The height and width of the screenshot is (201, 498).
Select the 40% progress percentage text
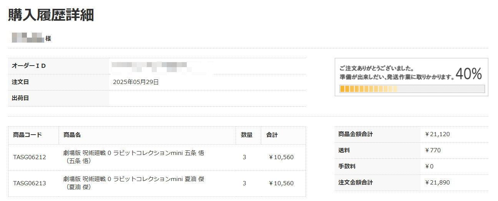point(468,74)
